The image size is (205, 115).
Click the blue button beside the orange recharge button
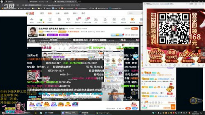click(x=134, y=108)
